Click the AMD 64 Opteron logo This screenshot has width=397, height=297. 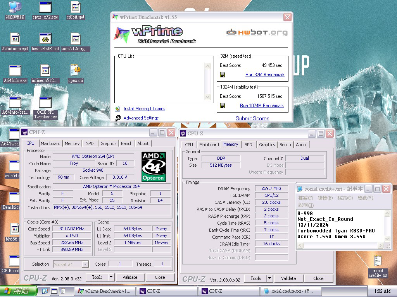click(x=154, y=167)
